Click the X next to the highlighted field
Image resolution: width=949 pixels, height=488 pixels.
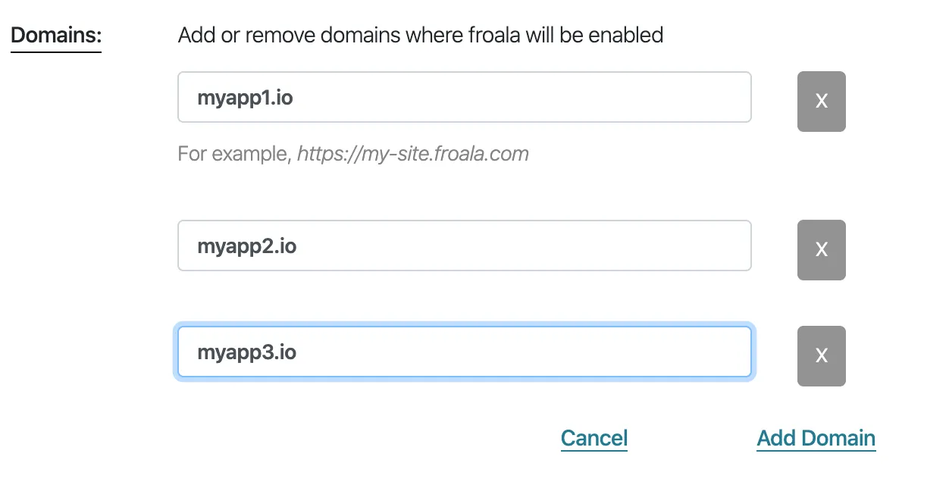tap(821, 355)
